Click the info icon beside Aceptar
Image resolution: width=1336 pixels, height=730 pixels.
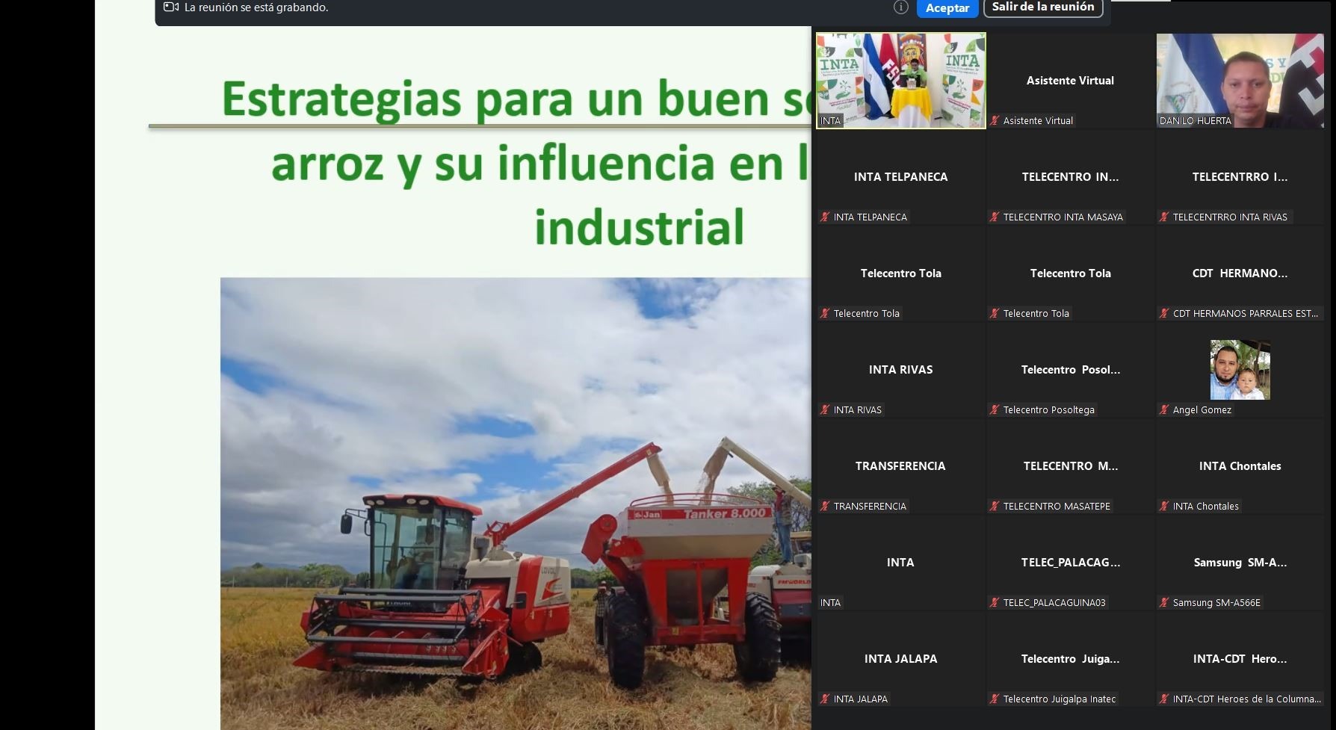point(901,7)
